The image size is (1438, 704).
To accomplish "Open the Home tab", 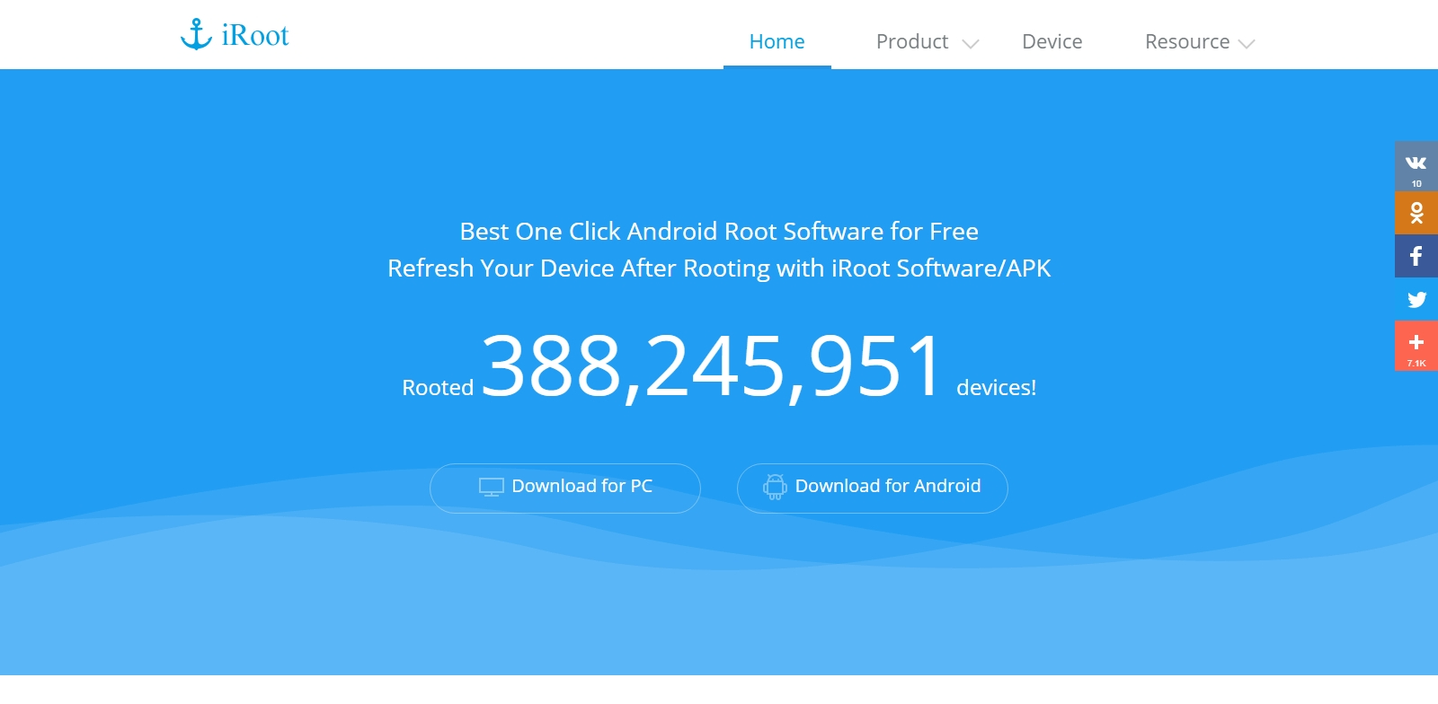I will click(777, 41).
